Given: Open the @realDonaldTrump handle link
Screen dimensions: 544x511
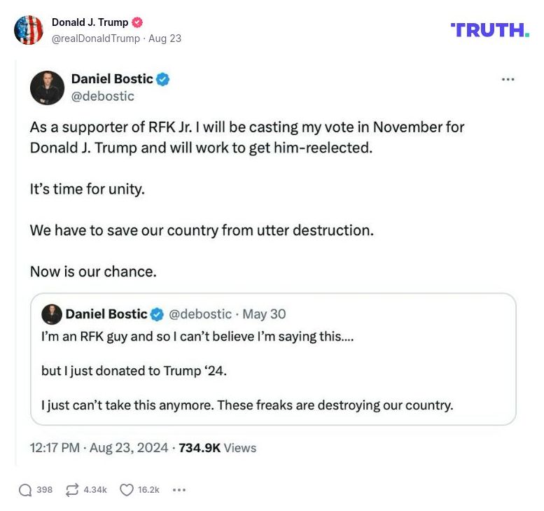Looking at the screenshot, I should coord(96,38).
